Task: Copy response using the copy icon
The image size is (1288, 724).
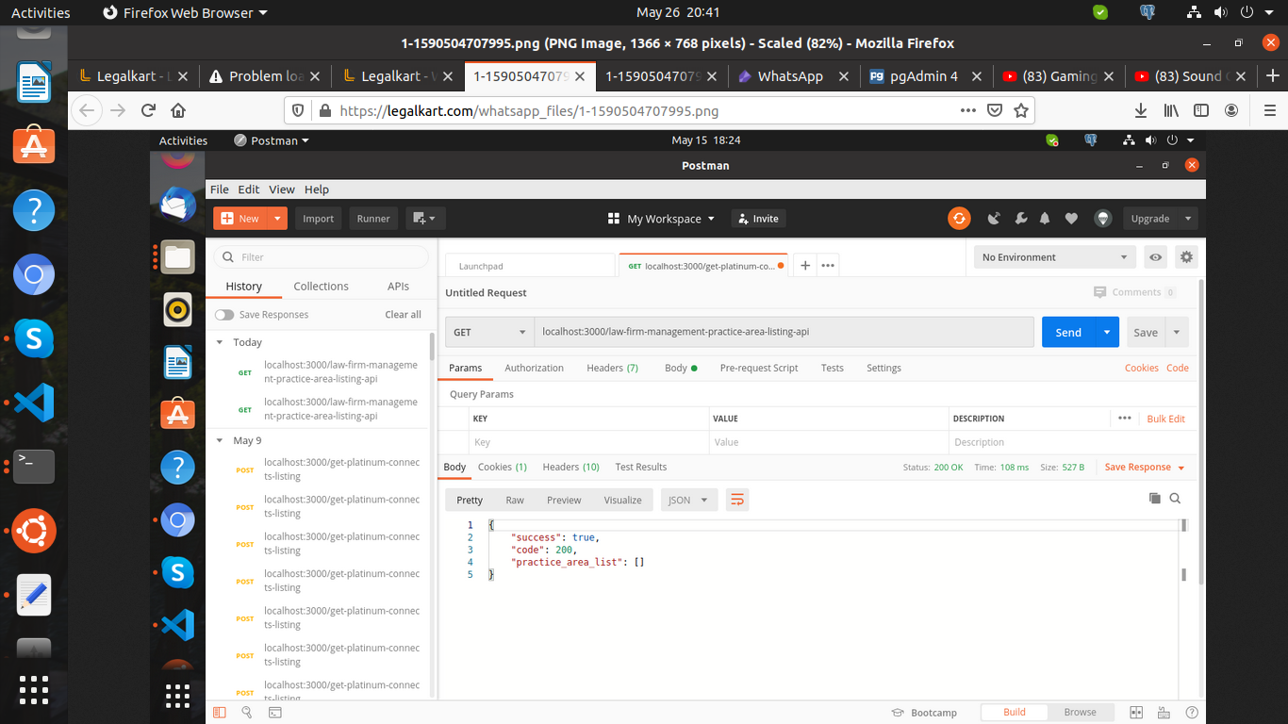Action: click(1155, 499)
